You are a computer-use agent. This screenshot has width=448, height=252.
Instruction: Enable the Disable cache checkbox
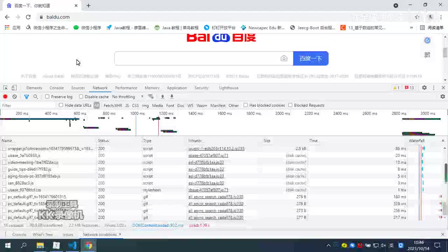tap(81, 97)
